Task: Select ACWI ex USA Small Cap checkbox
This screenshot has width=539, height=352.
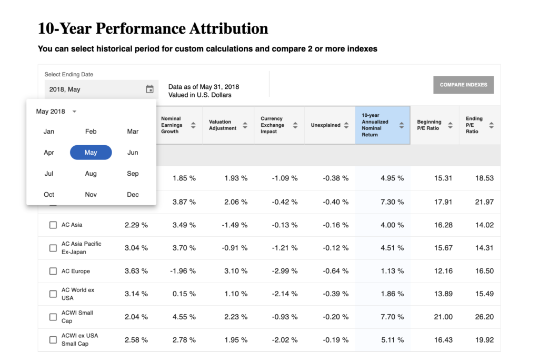Action: point(53,340)
